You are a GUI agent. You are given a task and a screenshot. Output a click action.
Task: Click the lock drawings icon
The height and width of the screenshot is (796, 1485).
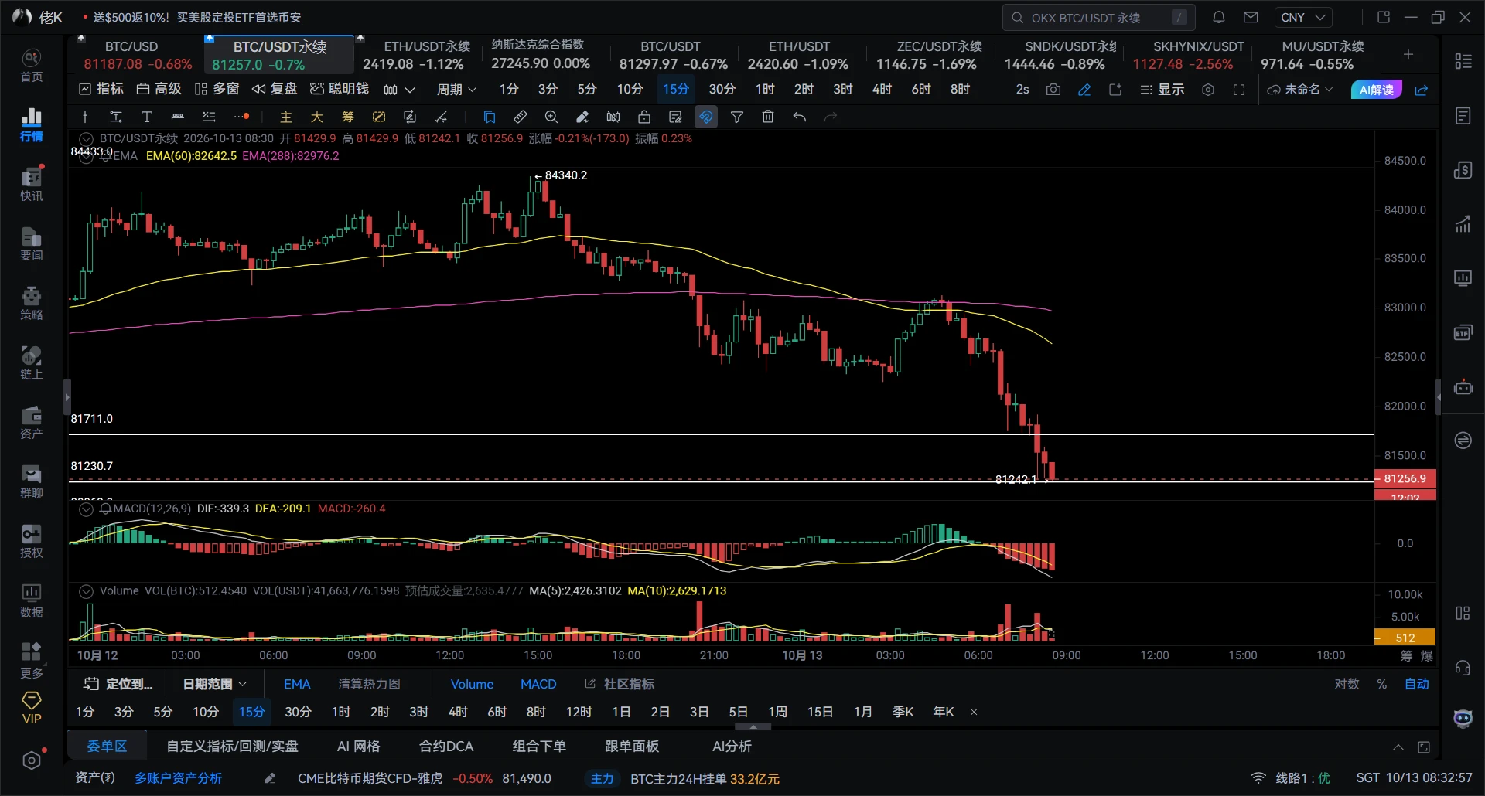(643, 117)
